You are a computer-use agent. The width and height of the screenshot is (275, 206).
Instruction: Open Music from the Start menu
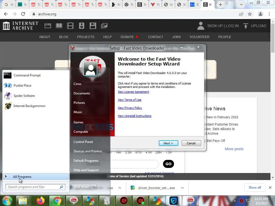point(78,112)
